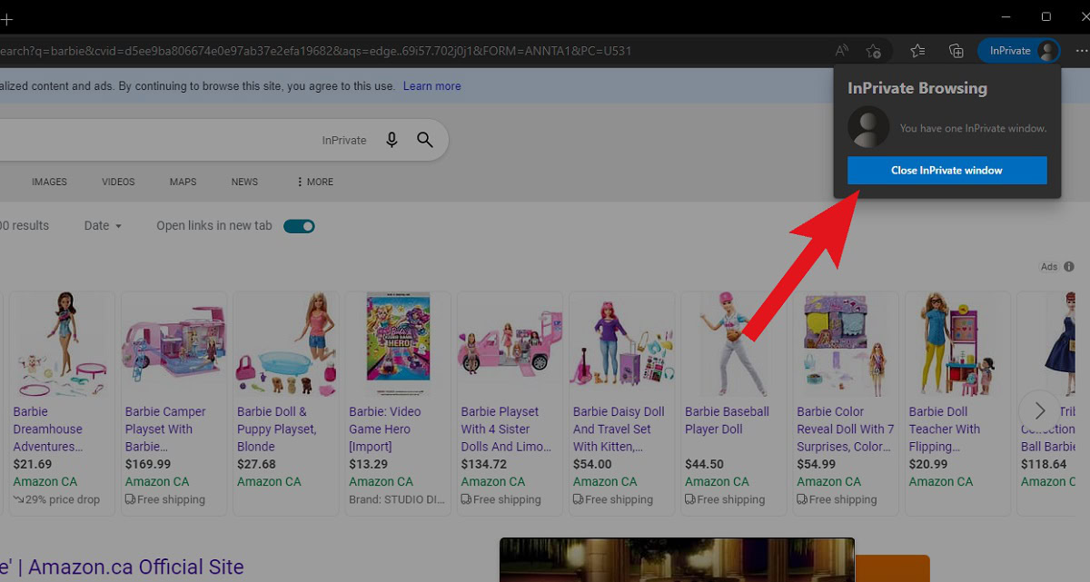Click the microphone voice search icon
This screenshot has height=582, width=1090.
pos(391,140)
